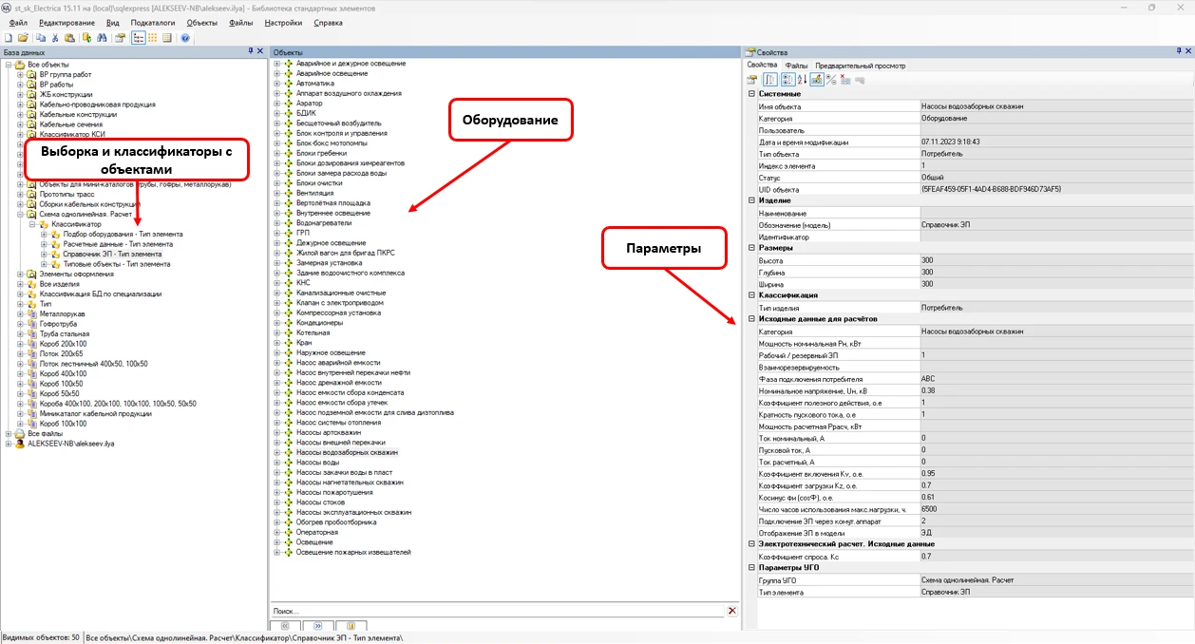The height and width of the screenshot is (644, 1195).
Task: Clear search with the red X icon
Action: tap(731, 611)
